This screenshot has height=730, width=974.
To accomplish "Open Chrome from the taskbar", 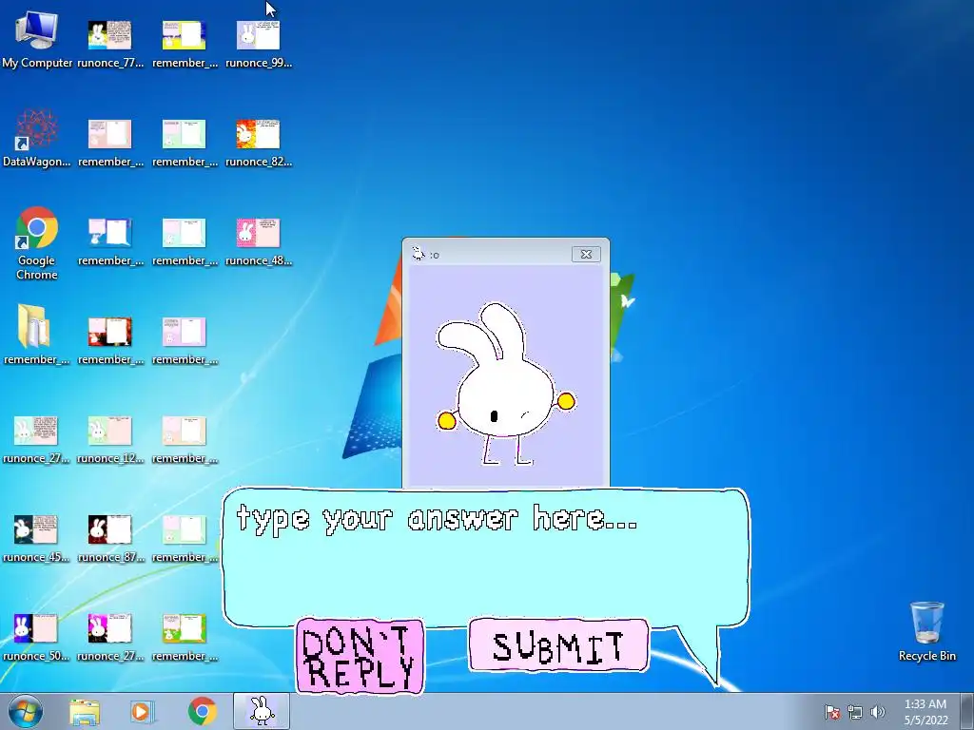I will coord(202,711).
